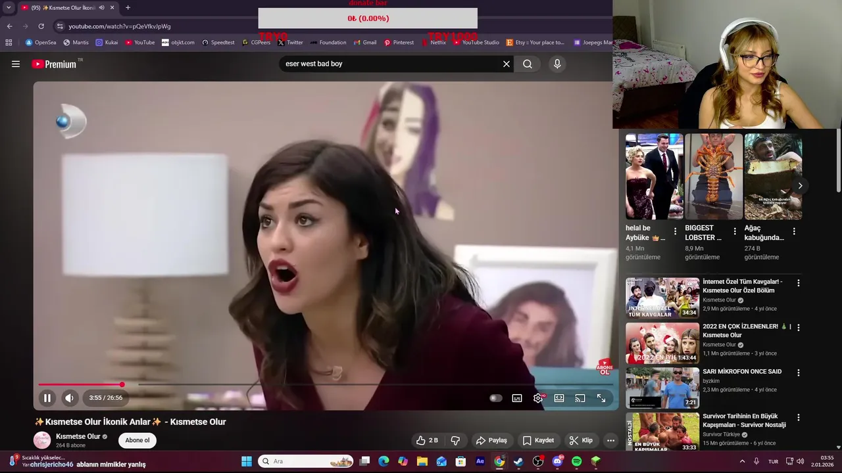Mute the tab via its speaker icon
This screenshot has height=473, width=842.
click(x=101, y=8)
